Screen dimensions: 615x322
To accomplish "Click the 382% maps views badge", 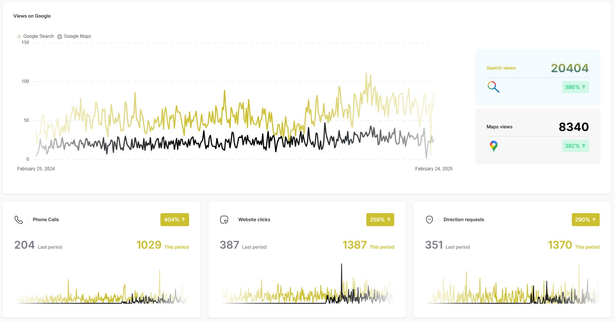I will coord(575,146).
